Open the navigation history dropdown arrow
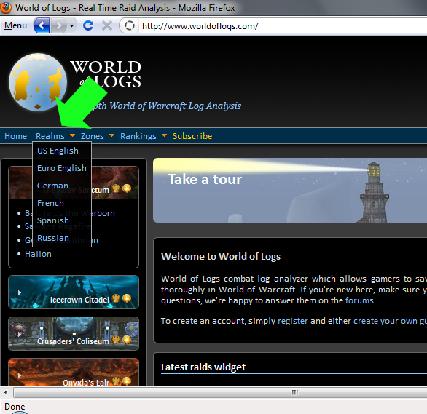Viewport: 427px width, 414px height. click(71, 25)
